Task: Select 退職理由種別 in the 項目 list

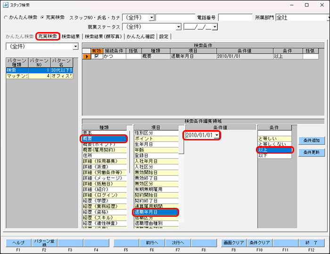Action: 157,223
